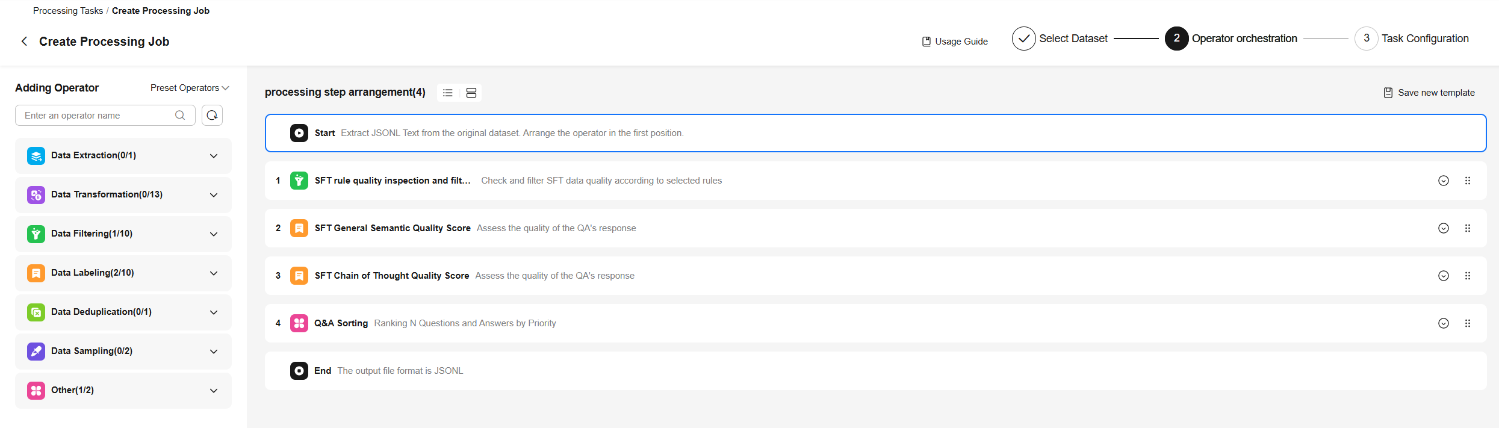Click the drag handle on SFT rule quality step
The width and height of the screenshot is (1499, 428).
1468,181
